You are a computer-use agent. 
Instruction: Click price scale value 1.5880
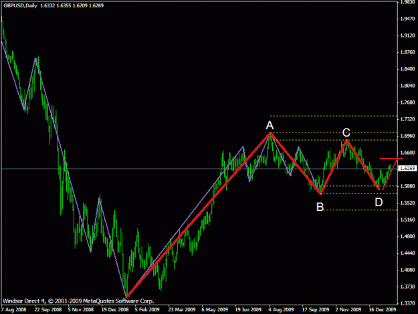pyautogui.click(x=408, y=186)
